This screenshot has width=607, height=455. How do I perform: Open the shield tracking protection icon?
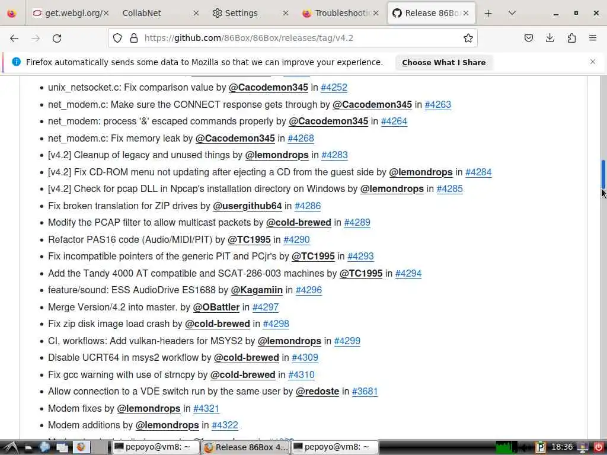pyautogui.click(x=117, y=38)
